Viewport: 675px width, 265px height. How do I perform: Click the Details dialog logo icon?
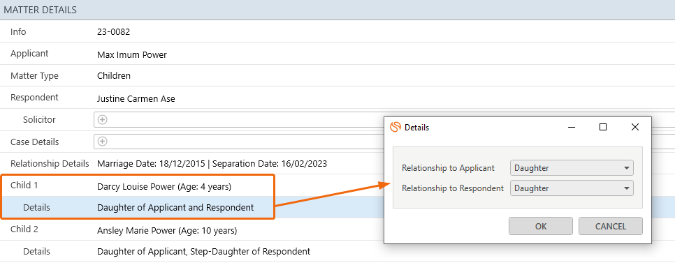click(395, 128)
